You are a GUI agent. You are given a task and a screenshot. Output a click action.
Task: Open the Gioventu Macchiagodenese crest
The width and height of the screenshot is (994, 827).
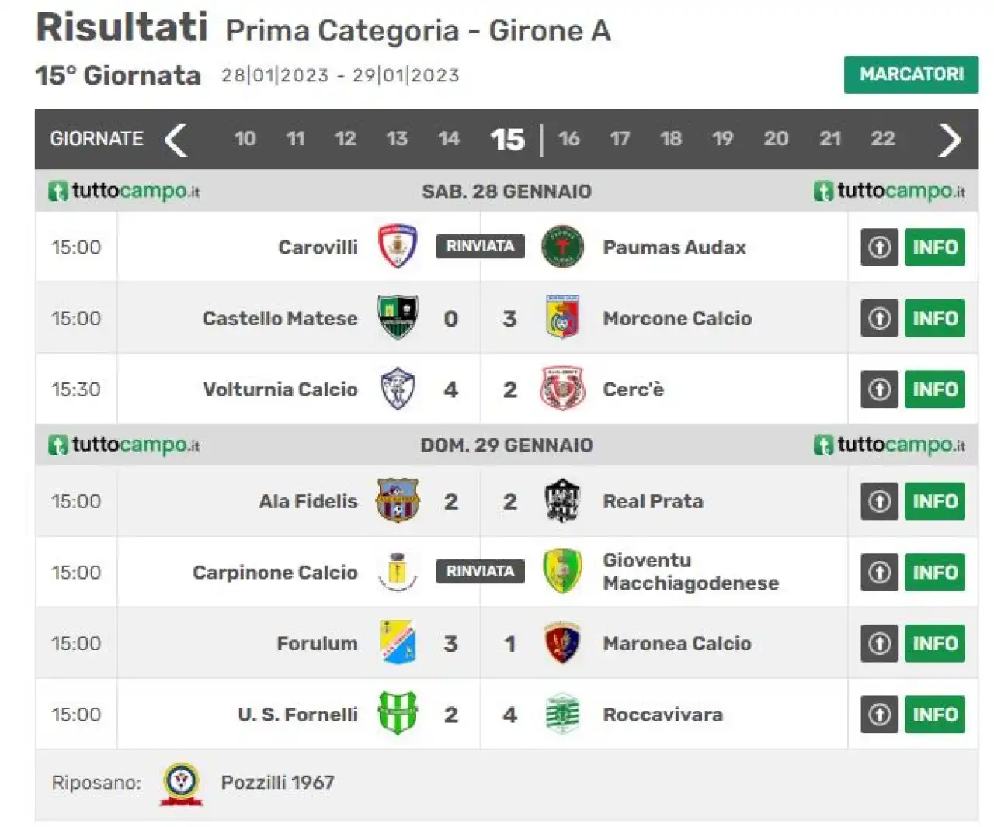(x=562, y=572)
